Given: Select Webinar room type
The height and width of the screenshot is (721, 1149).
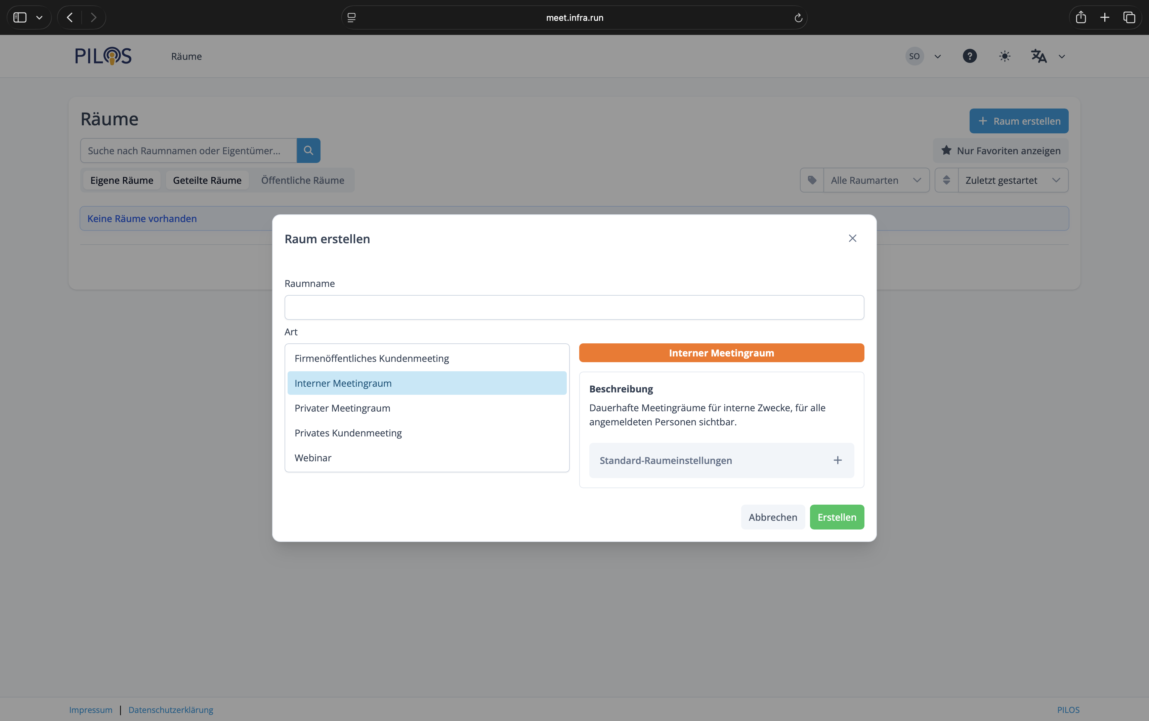Looking at the screenshot, I should click(313, 458).
